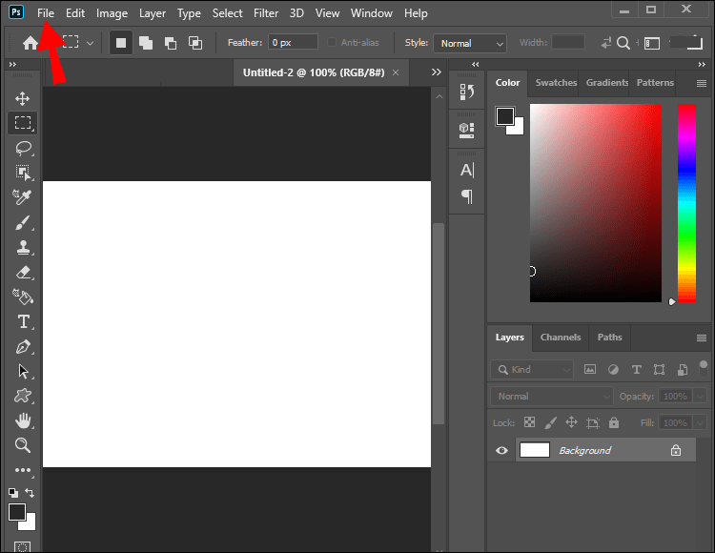Open the Swatches panel tab

556,83
